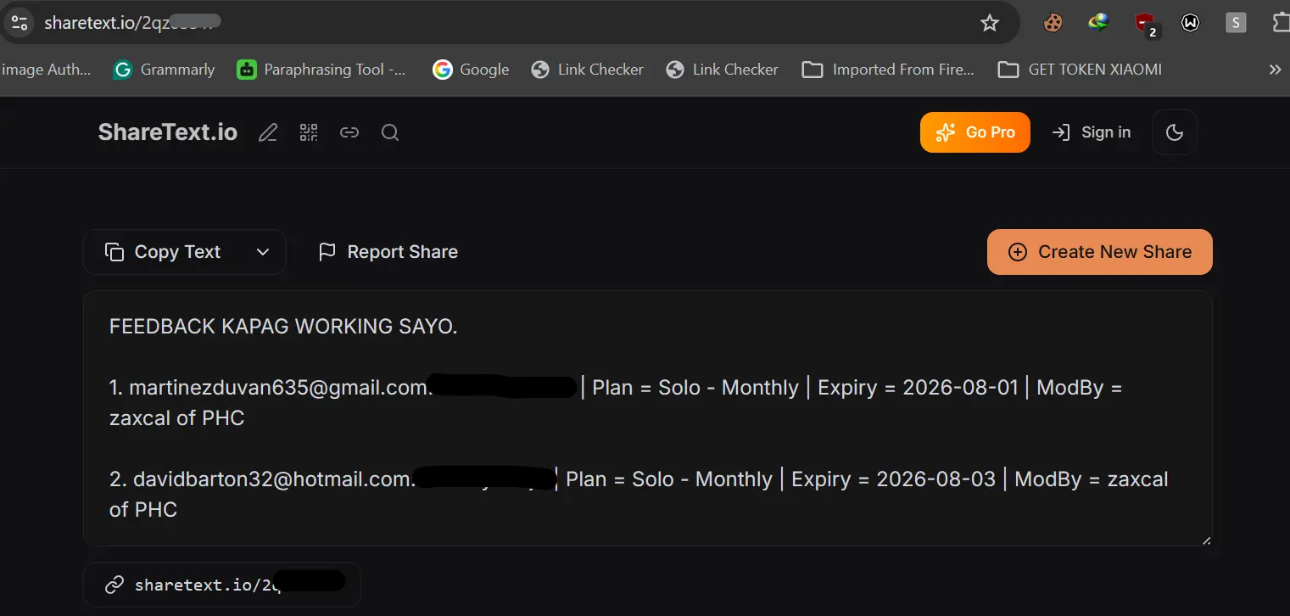Screen dimensions: 1290x616
Task: Click the sharetext.io share link box
Action: click(x=222, y=585)
